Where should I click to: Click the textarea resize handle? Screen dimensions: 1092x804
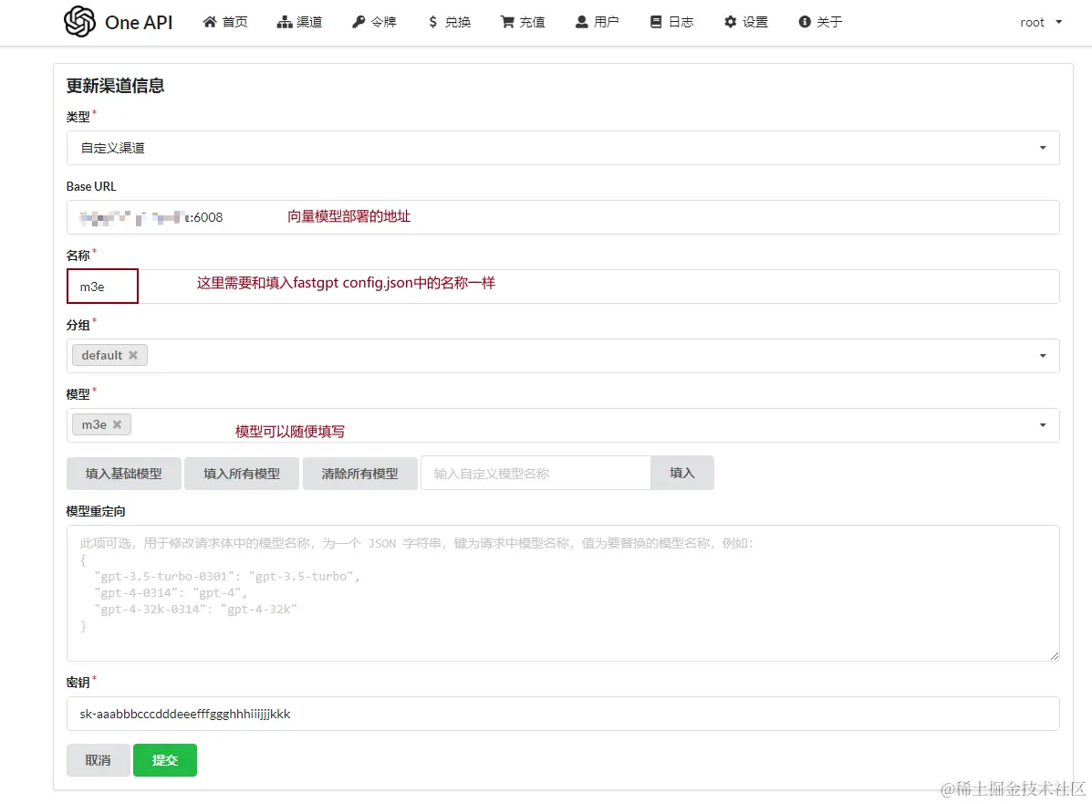[x=1055, y=655]
